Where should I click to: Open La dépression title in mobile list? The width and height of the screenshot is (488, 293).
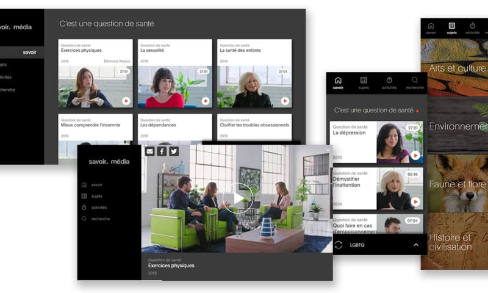click(349, 132)
